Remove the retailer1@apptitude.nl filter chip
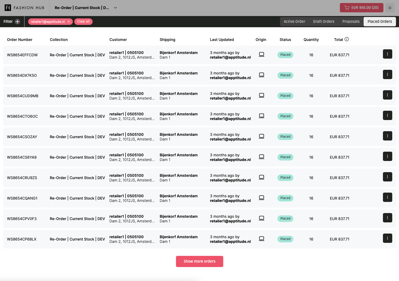 (x=69, y=22)
